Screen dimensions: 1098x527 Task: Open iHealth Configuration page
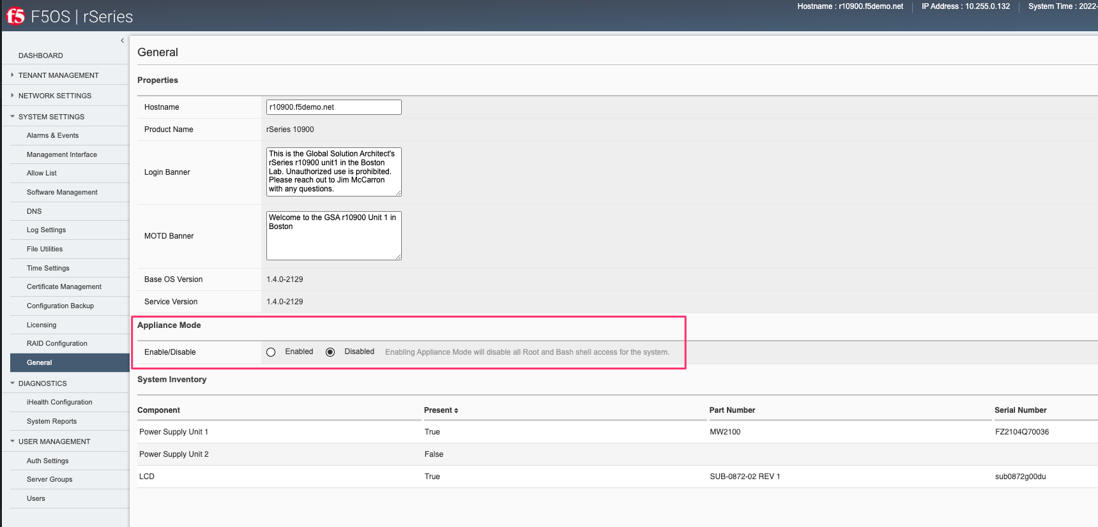(x=59, y=402)
